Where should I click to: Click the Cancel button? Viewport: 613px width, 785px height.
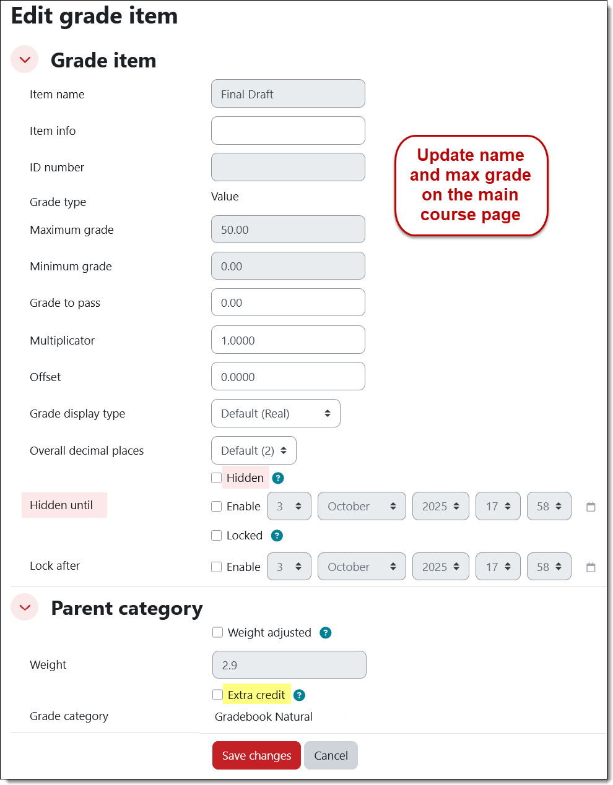[x=331, y=755]
